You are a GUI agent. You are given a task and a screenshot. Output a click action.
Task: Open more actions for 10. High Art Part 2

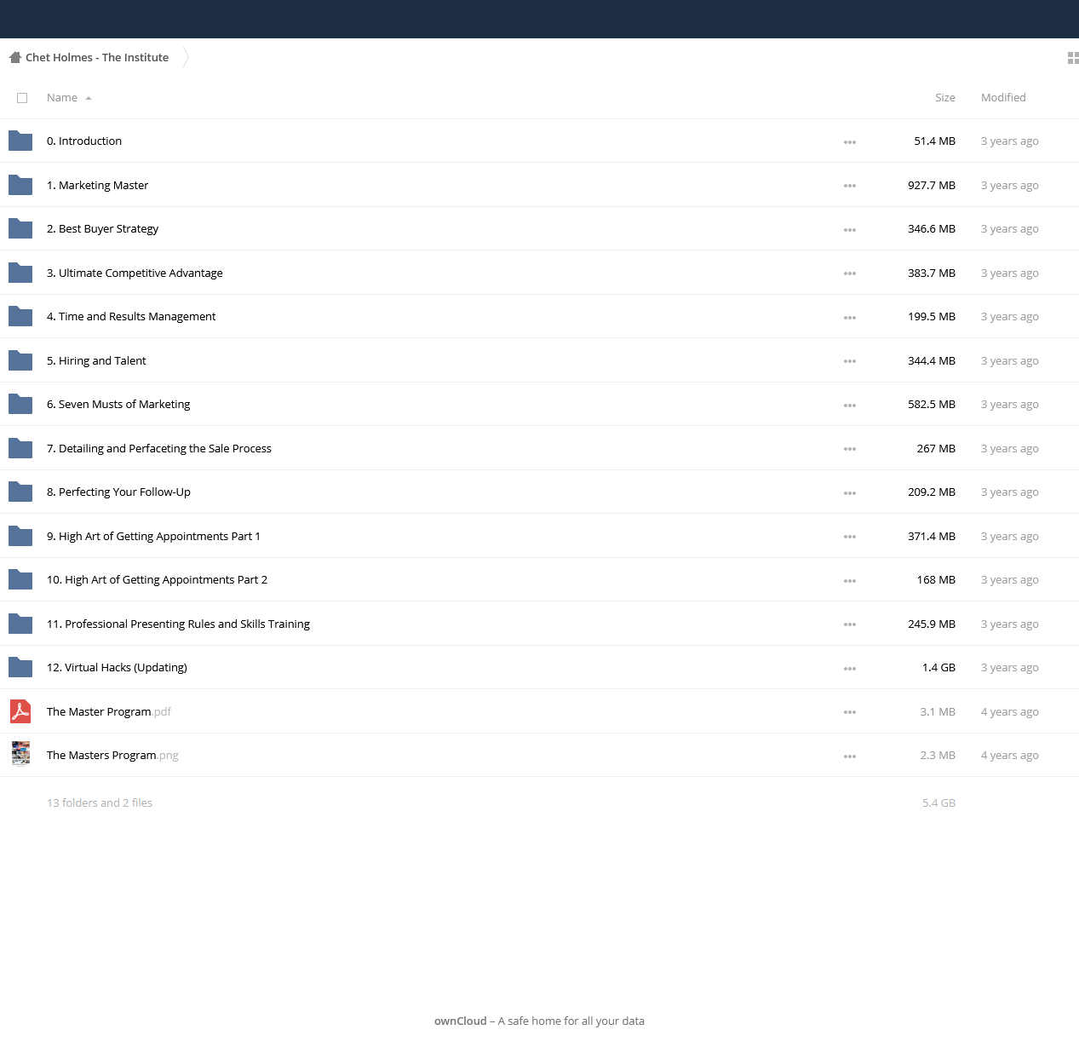pos(850,581)
